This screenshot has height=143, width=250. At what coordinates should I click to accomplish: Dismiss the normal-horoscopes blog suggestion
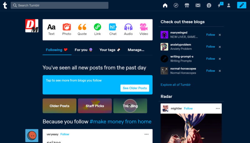pyautogui.click(x=220, y=71)
